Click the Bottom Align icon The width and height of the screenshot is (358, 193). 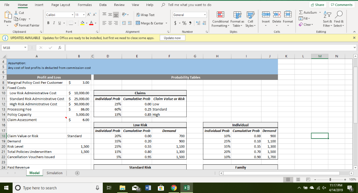pos(116,15)
